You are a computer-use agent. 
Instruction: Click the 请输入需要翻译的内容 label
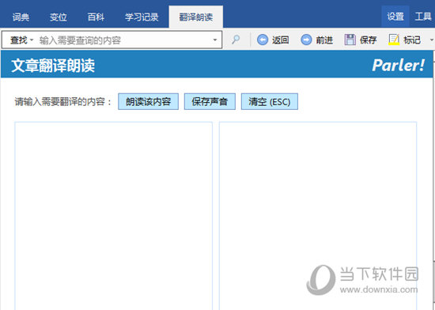point(63,102)
